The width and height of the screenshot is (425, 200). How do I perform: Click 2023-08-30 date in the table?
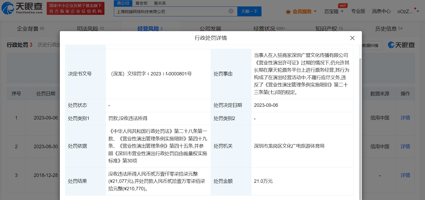coord(46,147)
